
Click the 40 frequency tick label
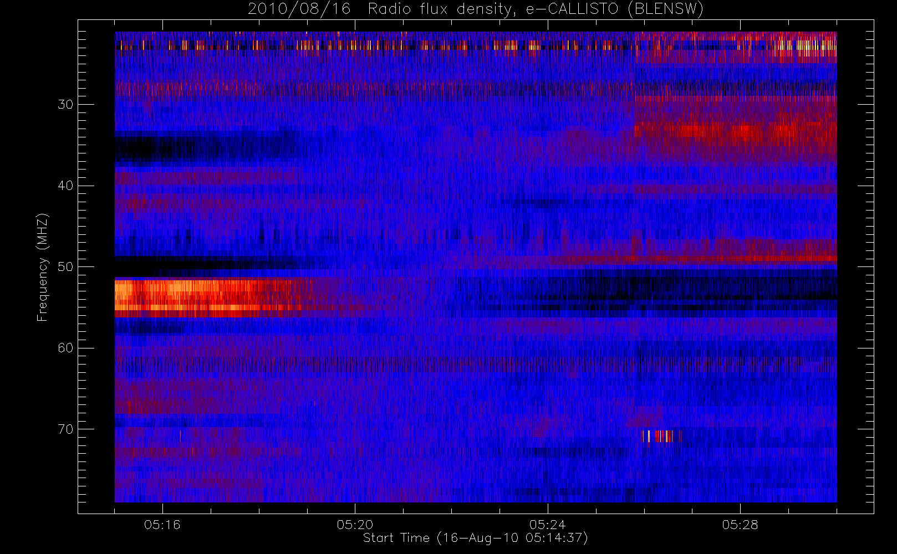click(65, 186)
